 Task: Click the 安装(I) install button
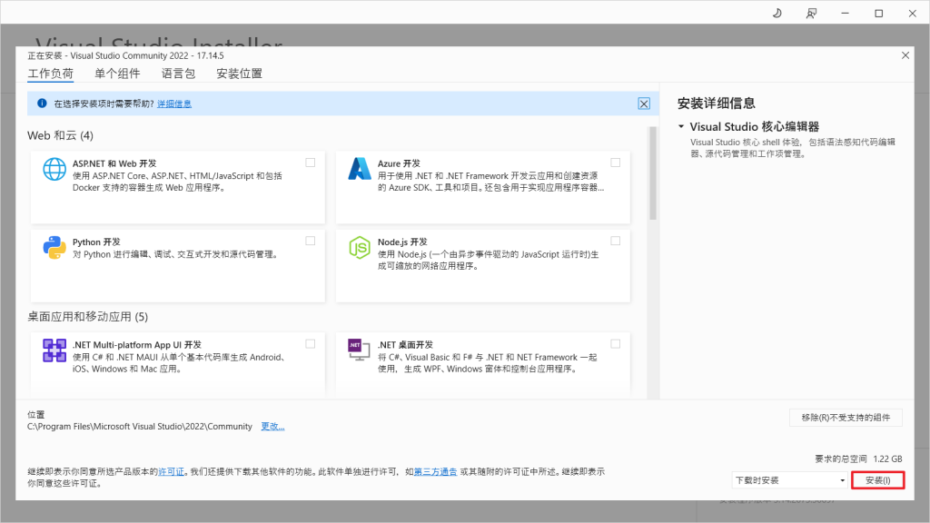coord(878,480)
